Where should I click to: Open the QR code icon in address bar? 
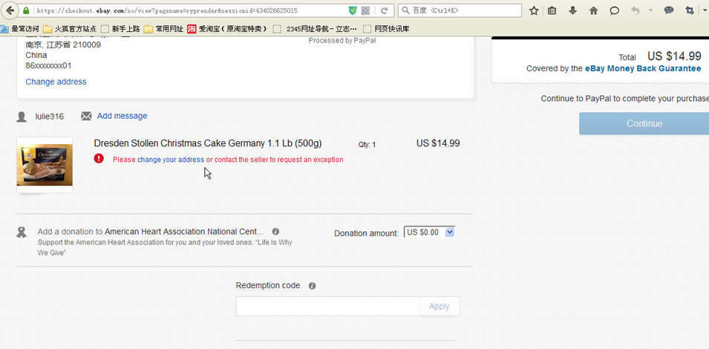click(365, 10)
